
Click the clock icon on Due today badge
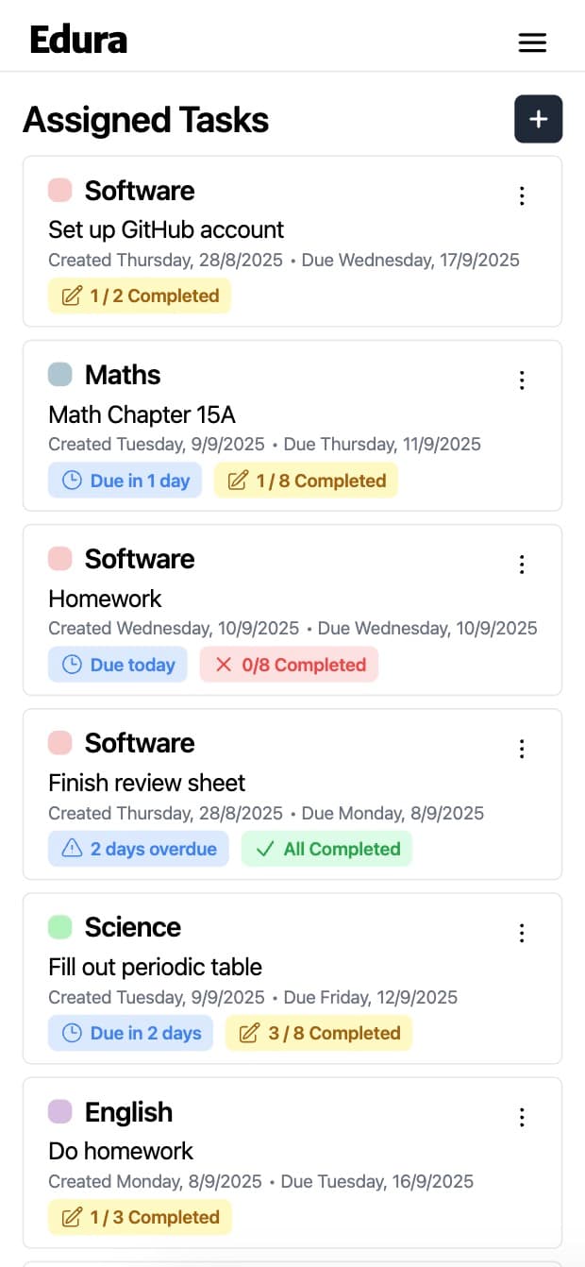tap(72, 665)
